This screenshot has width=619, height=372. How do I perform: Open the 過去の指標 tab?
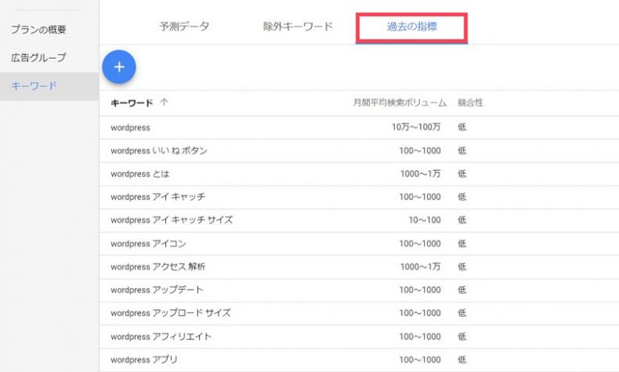coord(411,27)
